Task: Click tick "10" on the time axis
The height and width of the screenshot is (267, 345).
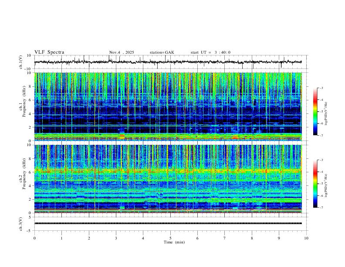Action: (x=306, y=238)
